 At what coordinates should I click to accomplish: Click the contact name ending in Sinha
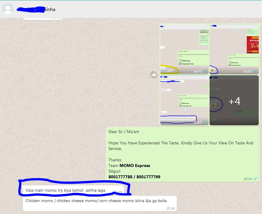(x=36, y=9)
